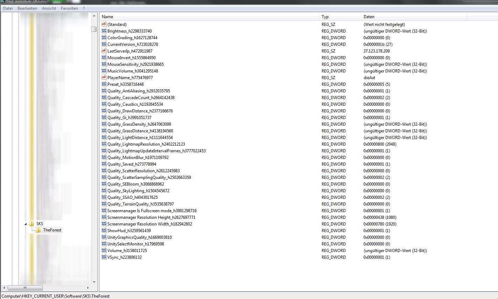Open the Favoriten menu

click(69, 8)
